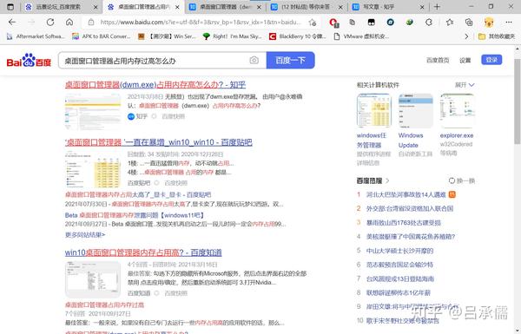Open a new browser tab
Screen dimensions: 521x334
coord(437,7)
